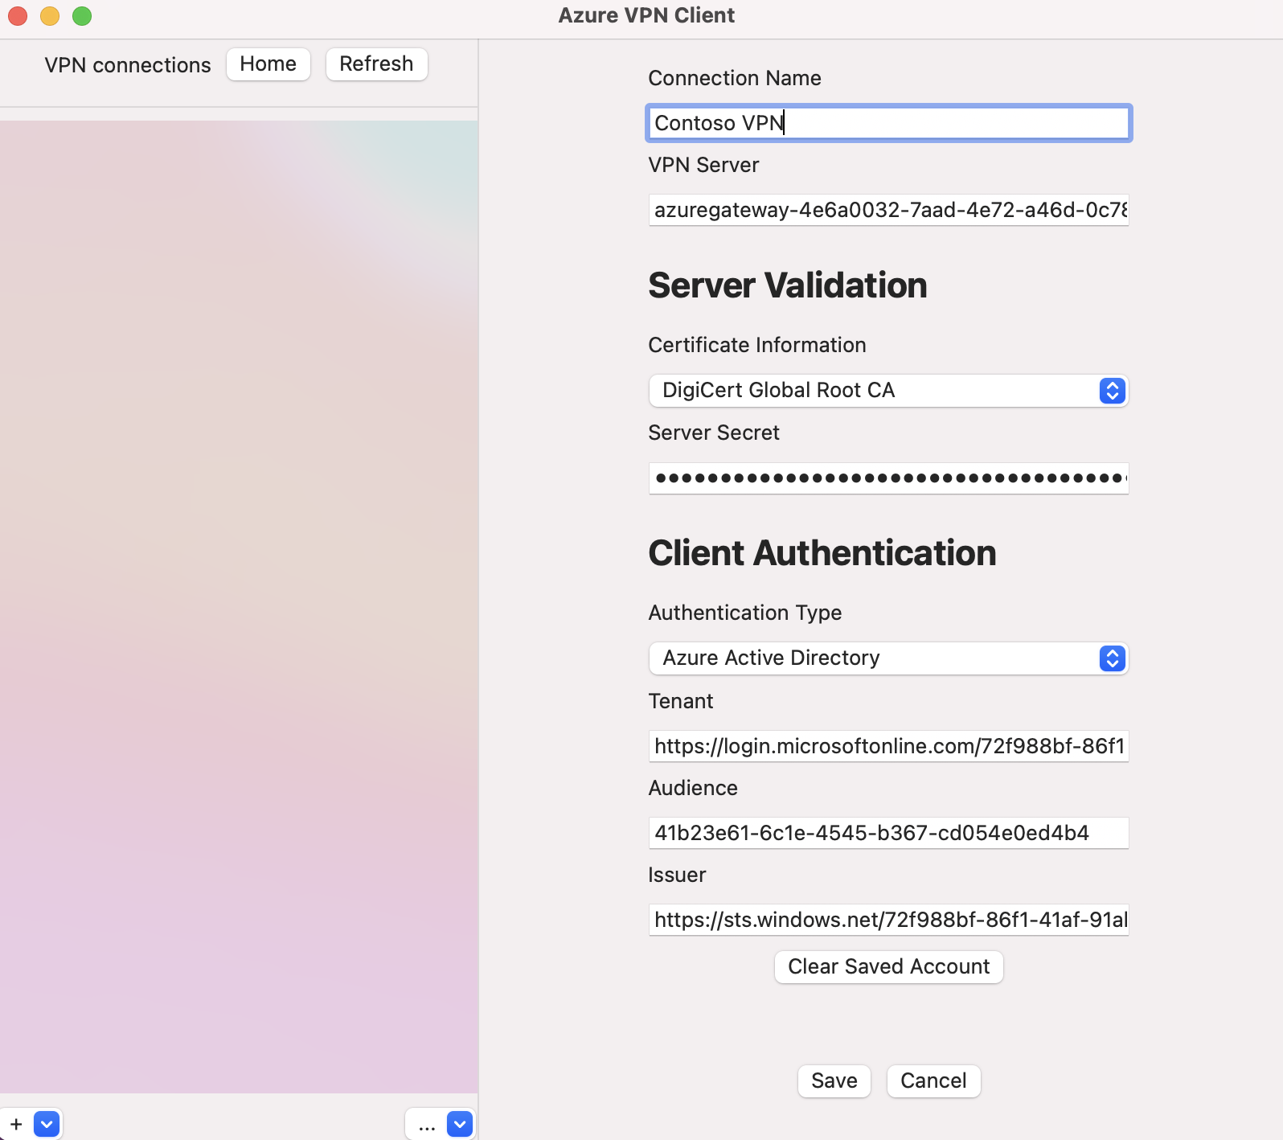1283x1140 pixels.
Task: Maximize the window with the green button
Action: [x=82, y=16]
